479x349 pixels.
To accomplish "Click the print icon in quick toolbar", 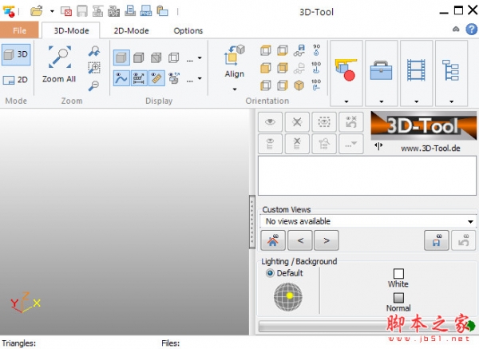I will coord(130,11).
